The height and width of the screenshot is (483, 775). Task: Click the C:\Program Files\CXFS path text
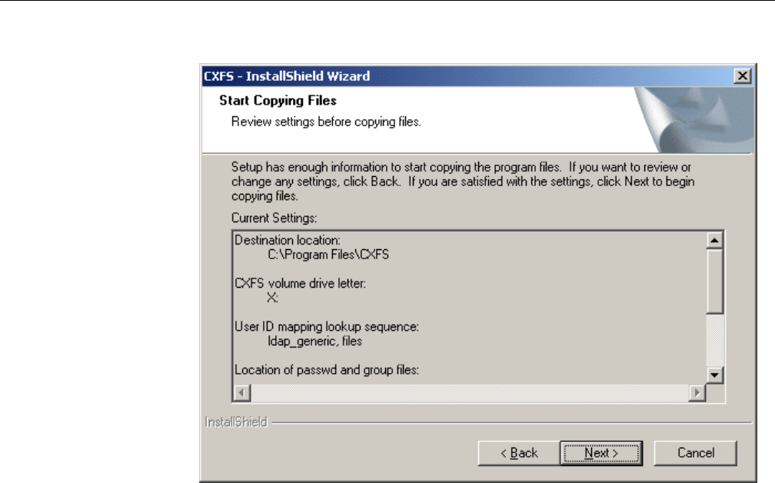point(328,255)
